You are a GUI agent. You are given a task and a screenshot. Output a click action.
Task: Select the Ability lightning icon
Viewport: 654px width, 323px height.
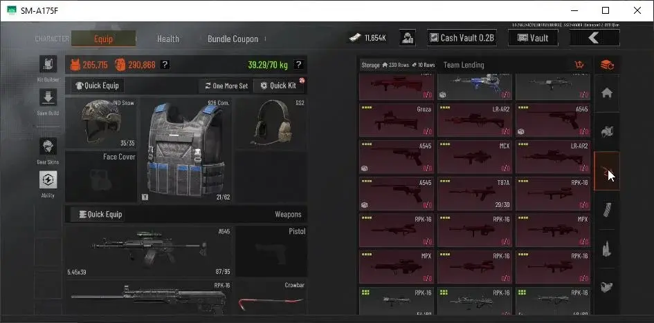48,180
